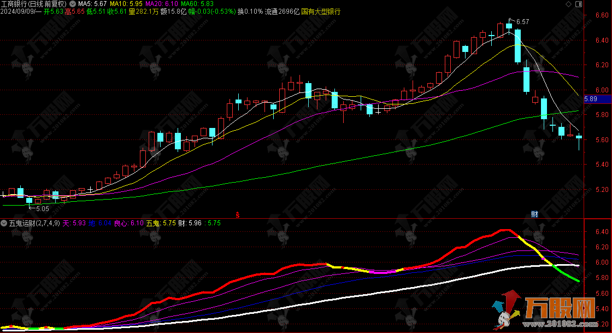Click the 国有大型银行 sector tag
The image size is (612, 333).
(x=321, y=11)
